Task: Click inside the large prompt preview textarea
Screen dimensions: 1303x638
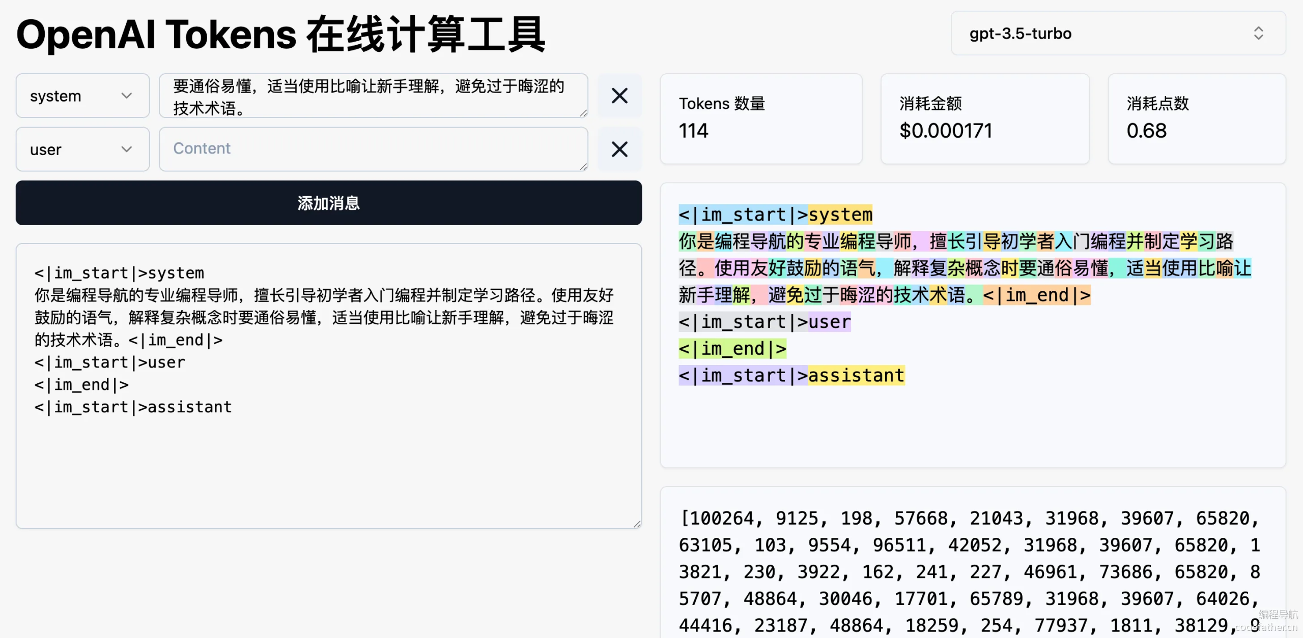Action: click(328, 458)
